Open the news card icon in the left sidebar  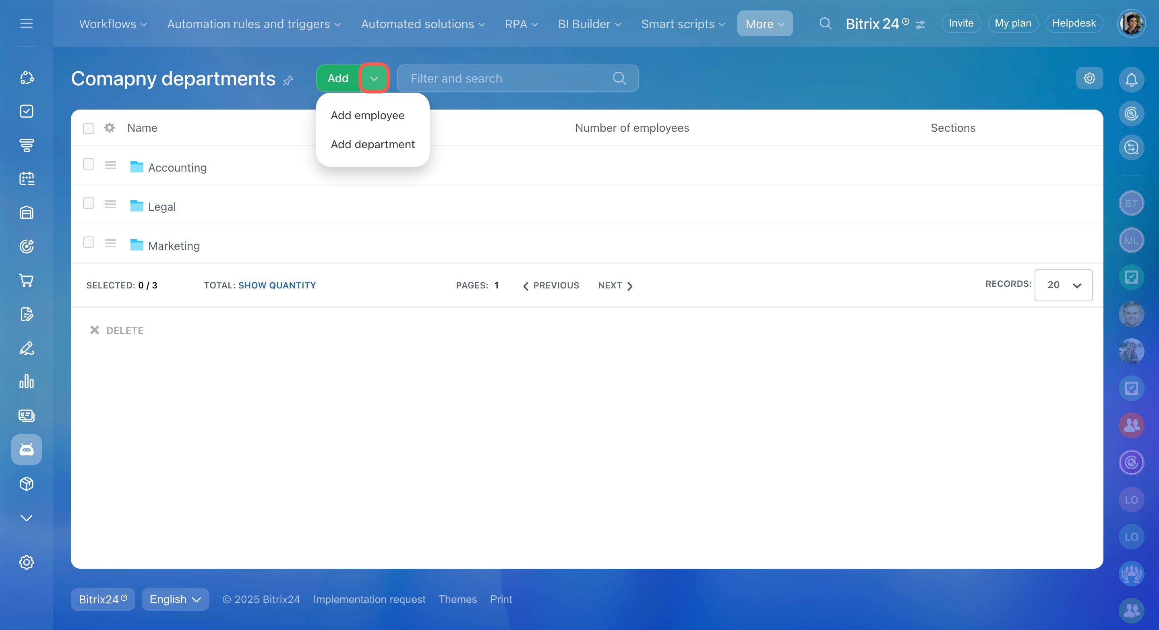click(x=27, y=415)
